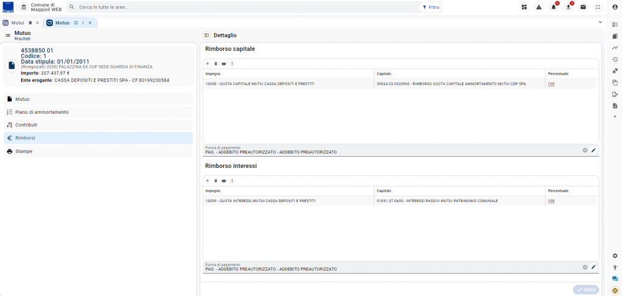Viewport: 622px width, 296px height.
Task: Open the chat support icon in right sidebar
Action: pos(615,279)
